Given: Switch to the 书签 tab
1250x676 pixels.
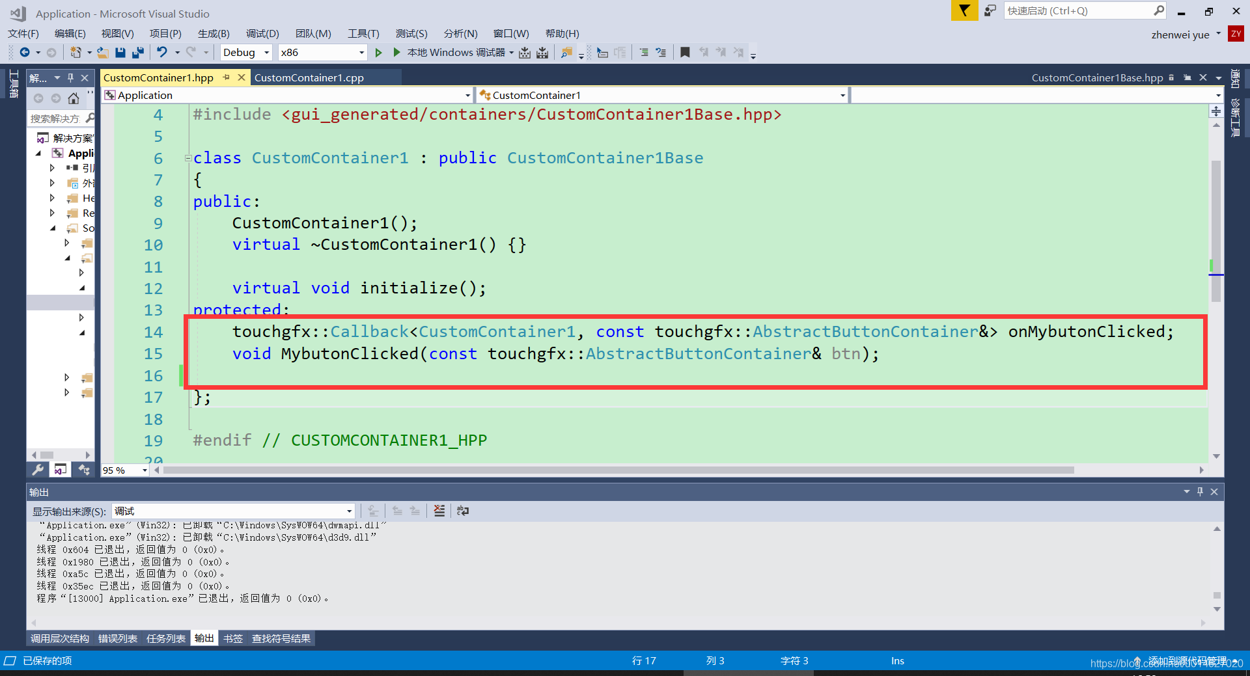Looking at the screenshot, I should [x=233, y=638].
